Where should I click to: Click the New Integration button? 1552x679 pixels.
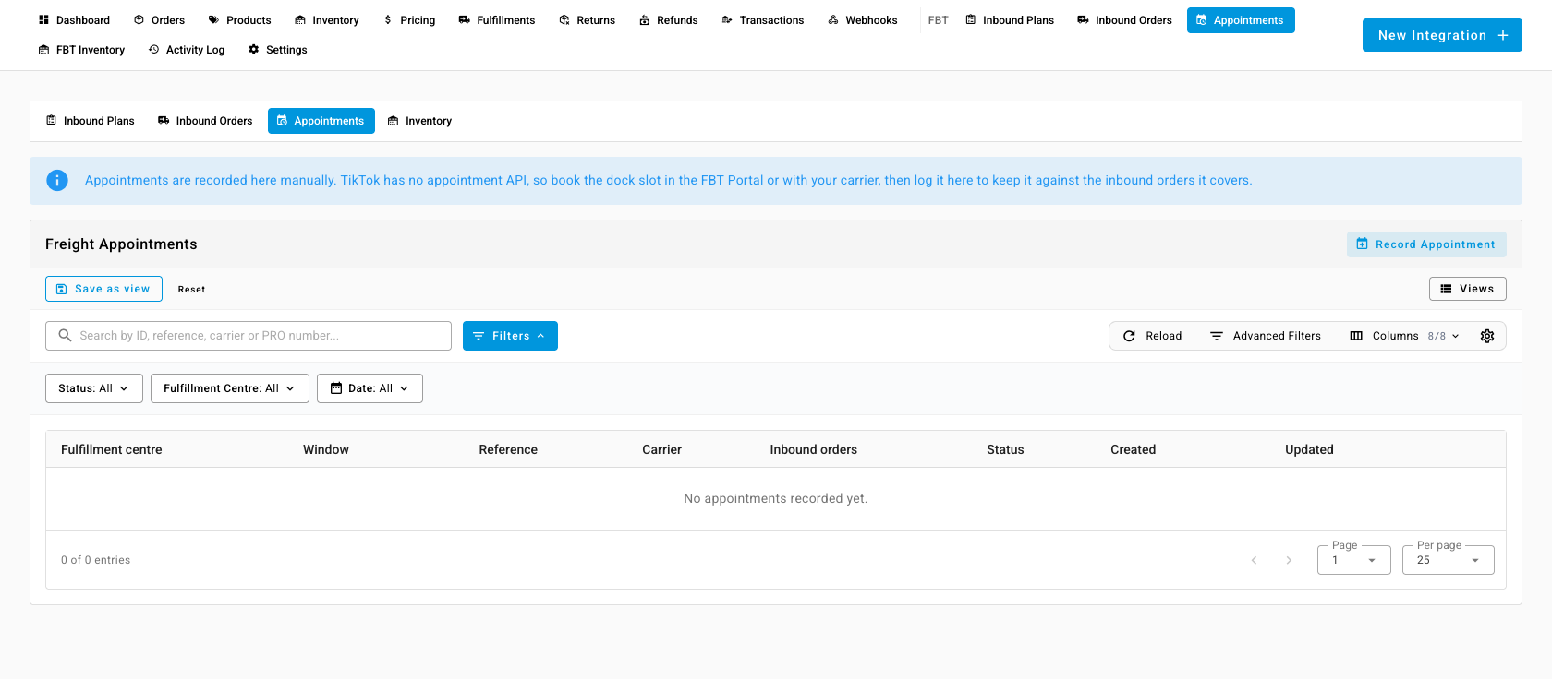[1442, 35]
